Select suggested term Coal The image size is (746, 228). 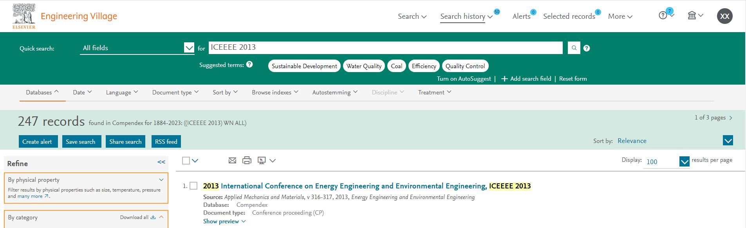(x=396, y=66)
